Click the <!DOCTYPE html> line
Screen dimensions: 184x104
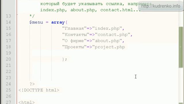[x=39, y=90]
